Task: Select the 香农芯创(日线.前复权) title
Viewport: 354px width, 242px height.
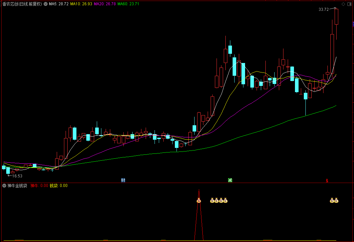Action: (x=22, y=4)
